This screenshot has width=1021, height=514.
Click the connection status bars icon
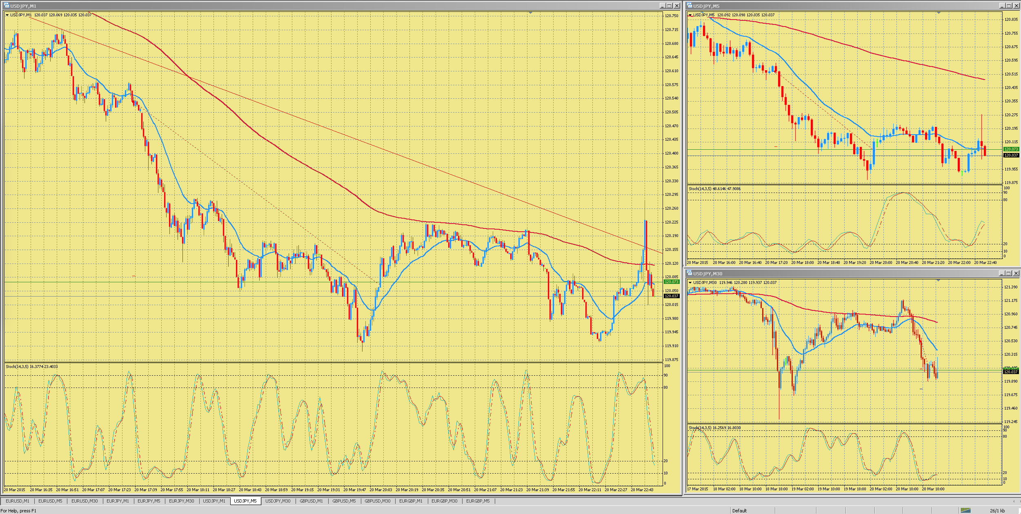pos(965,510)
